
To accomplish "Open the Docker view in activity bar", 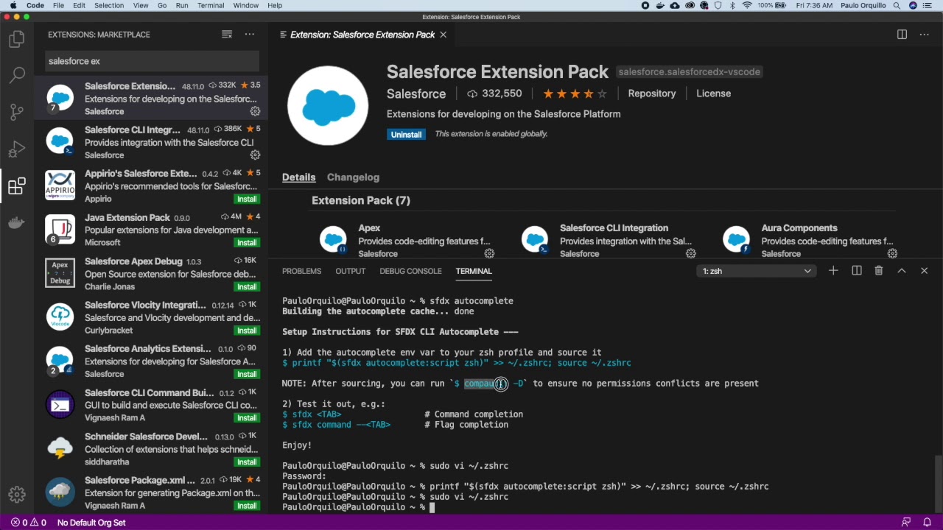I will point(16,223).
